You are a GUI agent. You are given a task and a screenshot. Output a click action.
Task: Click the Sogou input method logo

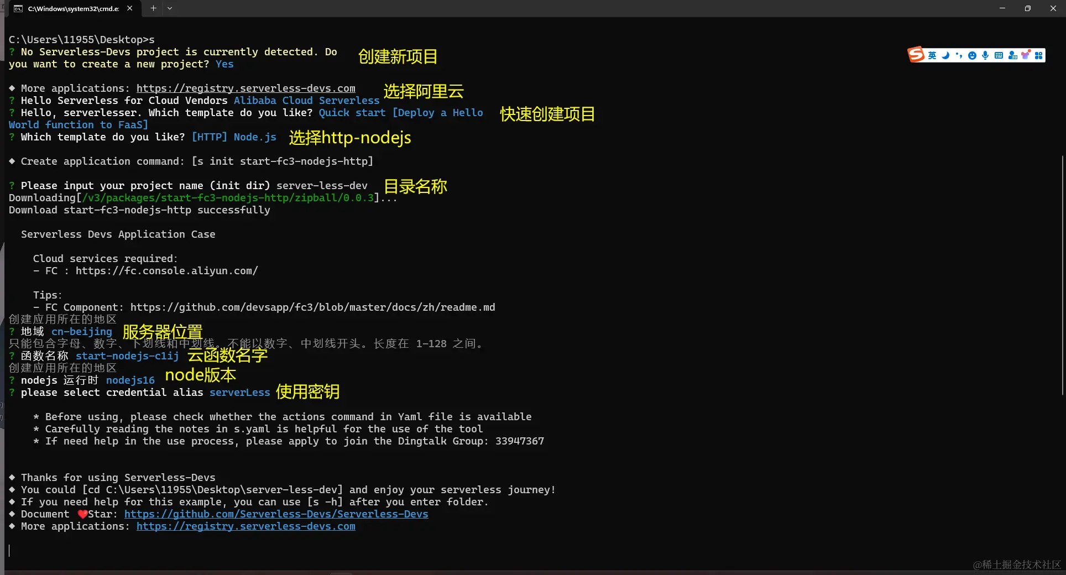tap(916, 55)
